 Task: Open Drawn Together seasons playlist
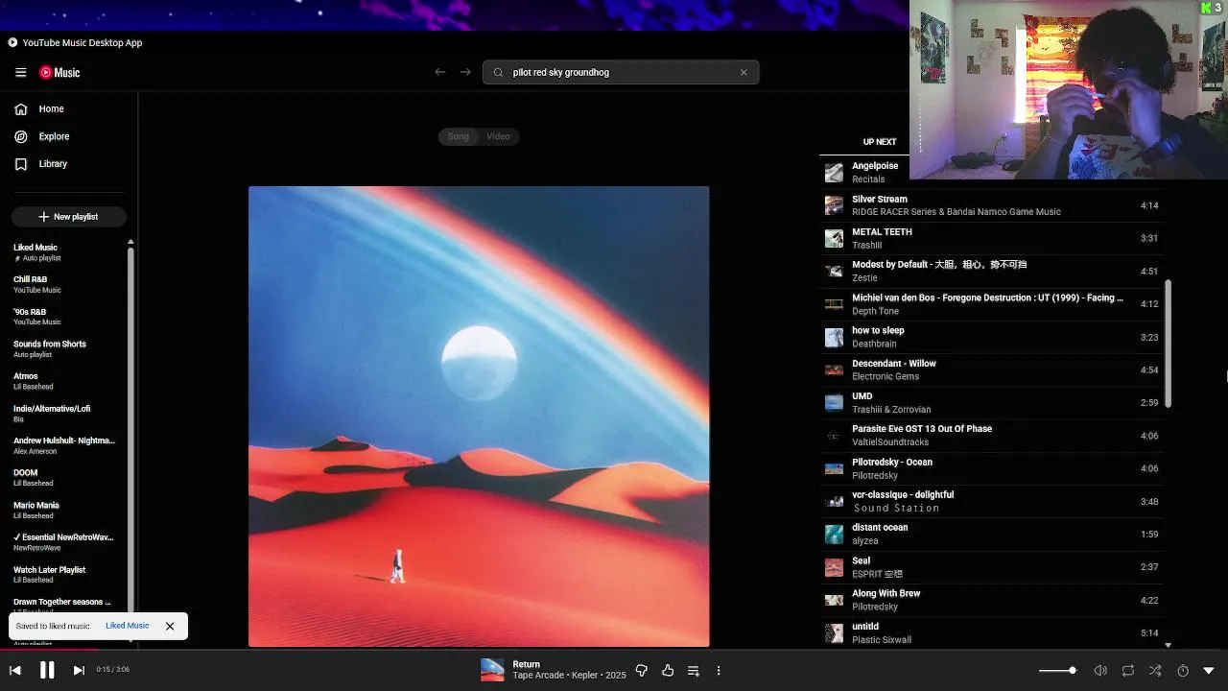click(x=65, y=605)
